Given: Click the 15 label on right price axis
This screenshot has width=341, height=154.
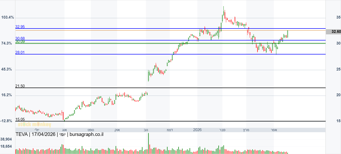Looking at the screenshot, I should tap(338, 121).
